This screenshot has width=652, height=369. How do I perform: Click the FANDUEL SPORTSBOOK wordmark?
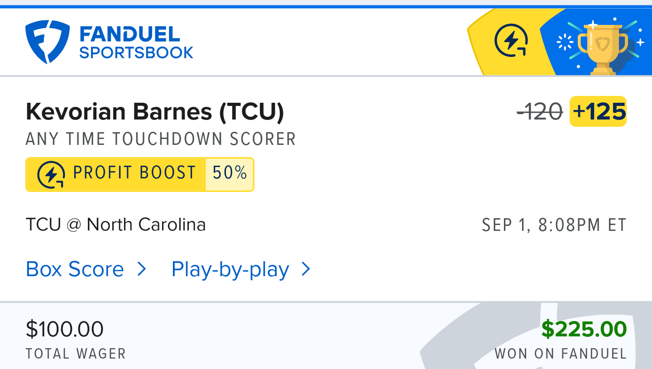pyautogui.click(x=136, y=43)
